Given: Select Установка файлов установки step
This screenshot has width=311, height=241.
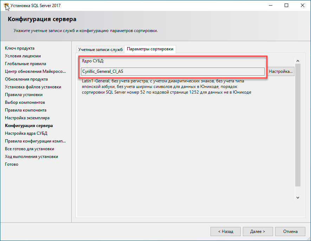Looking at the screenshot, I should (x=33, y=87).
